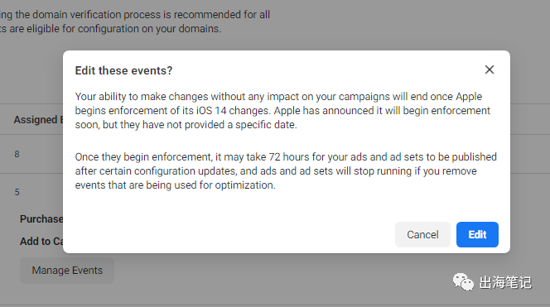
Task: Click 'events that are being used for optimization' line
Action: click(x=176, y=185)
